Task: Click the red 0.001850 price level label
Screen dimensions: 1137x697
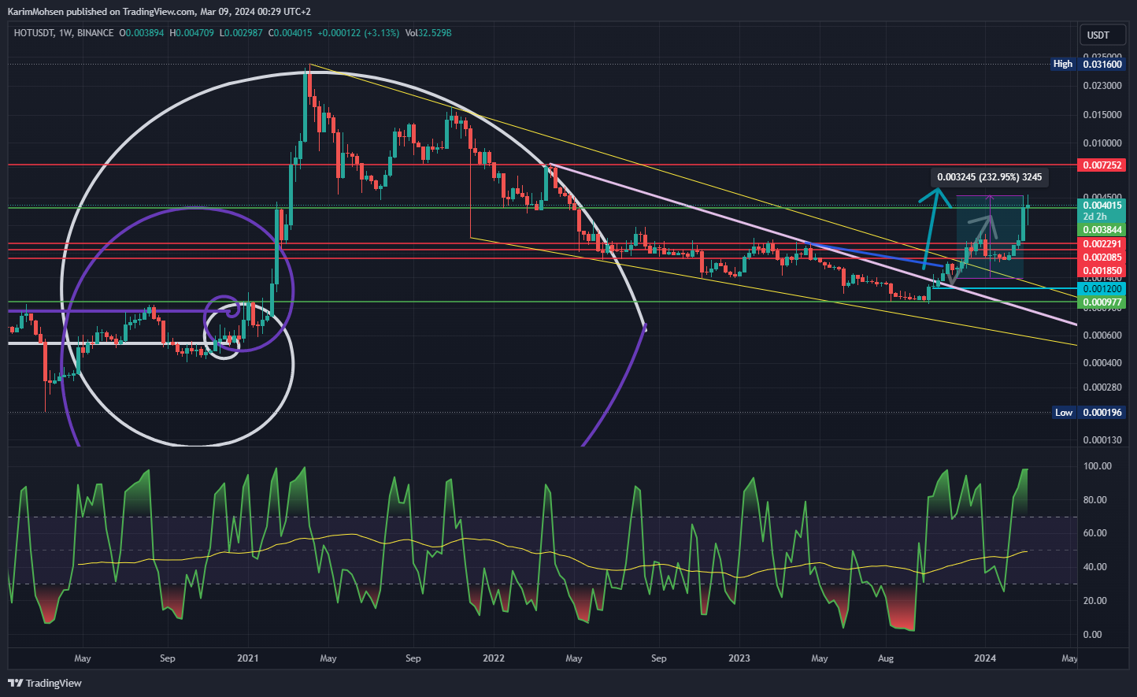Action: 1102,270
